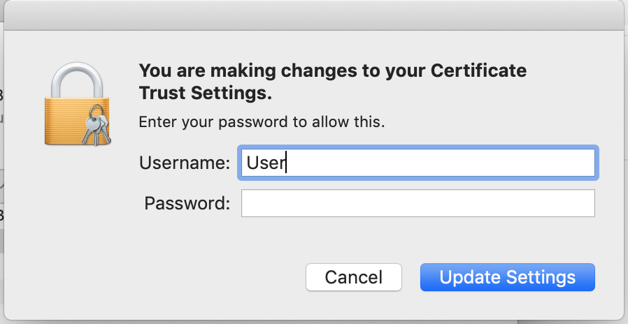Screen dimensions: 628x324
Task: Click the "User" text in Username field
Action: coord(262,163)
